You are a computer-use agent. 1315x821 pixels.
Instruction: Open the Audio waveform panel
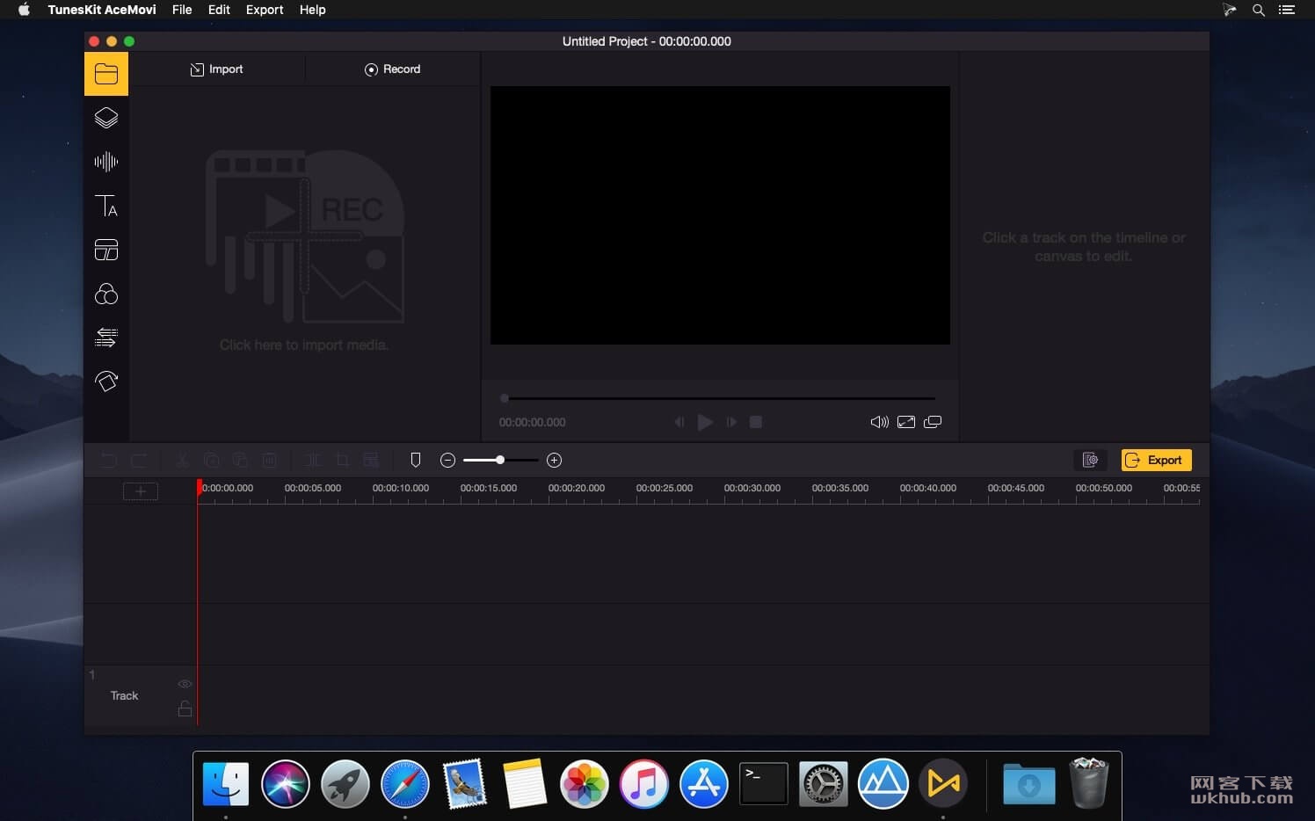[x=106, y=162]
